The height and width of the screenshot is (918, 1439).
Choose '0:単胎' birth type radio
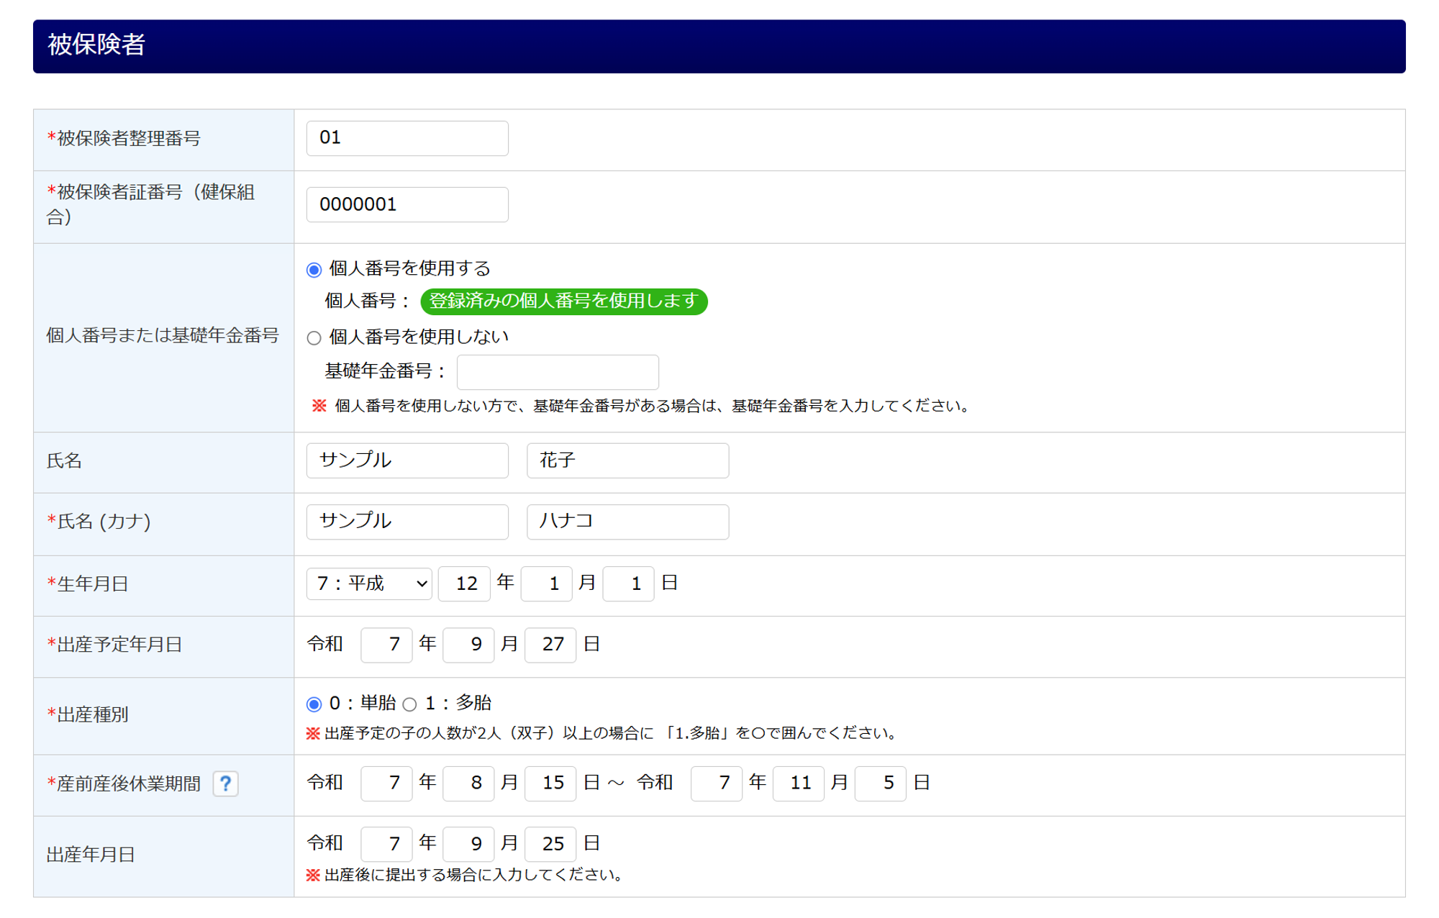click(x=314, y=704)
